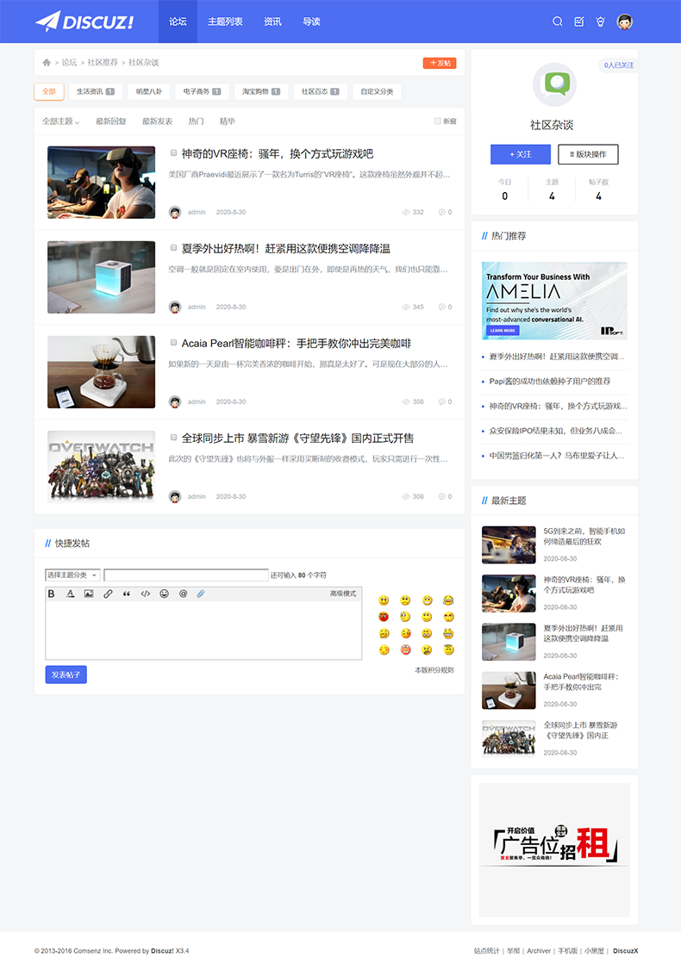The width and height of the screenshot is (681, 970).
Task: Click the orange 发帖 button
Action: click(x=440, y=63)
